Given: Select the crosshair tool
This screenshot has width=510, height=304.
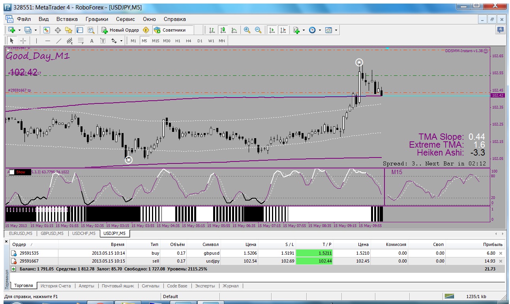Looking at the screenshot, I should pyautogui.click(x=23, y=41).
